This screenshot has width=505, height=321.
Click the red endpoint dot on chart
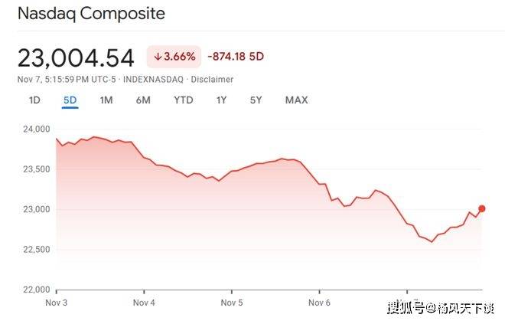point(481,208)
